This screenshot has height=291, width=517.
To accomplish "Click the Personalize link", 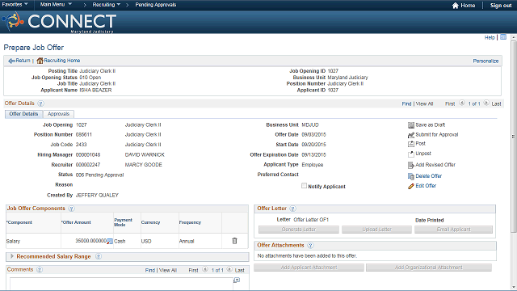I will [485, 61].
